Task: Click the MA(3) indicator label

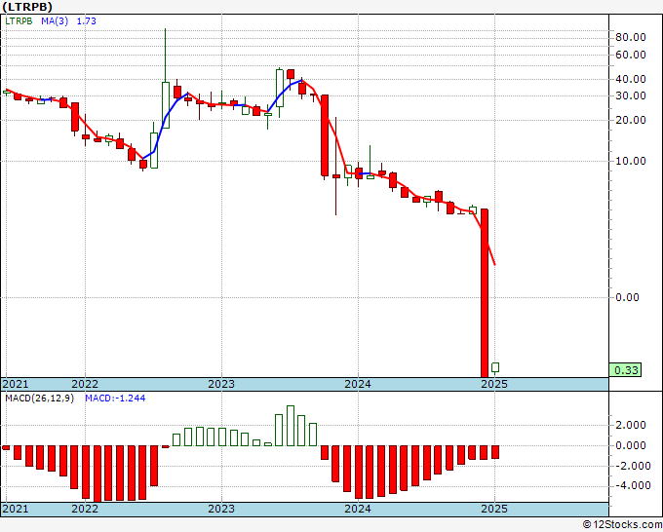Action: pos(55,20)
